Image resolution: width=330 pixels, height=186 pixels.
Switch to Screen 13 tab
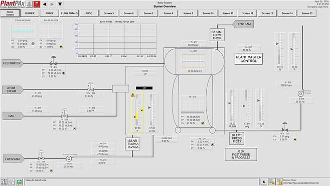[x=267, y=13]
